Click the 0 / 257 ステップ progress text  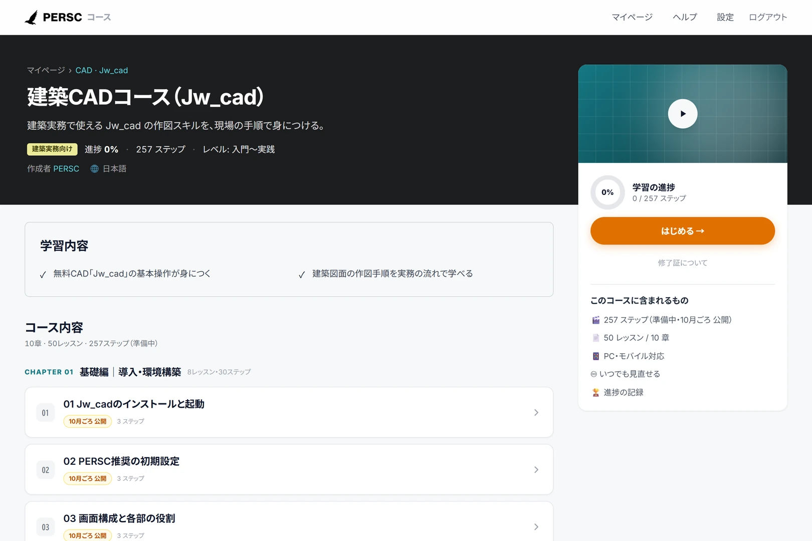click(659, 198)
